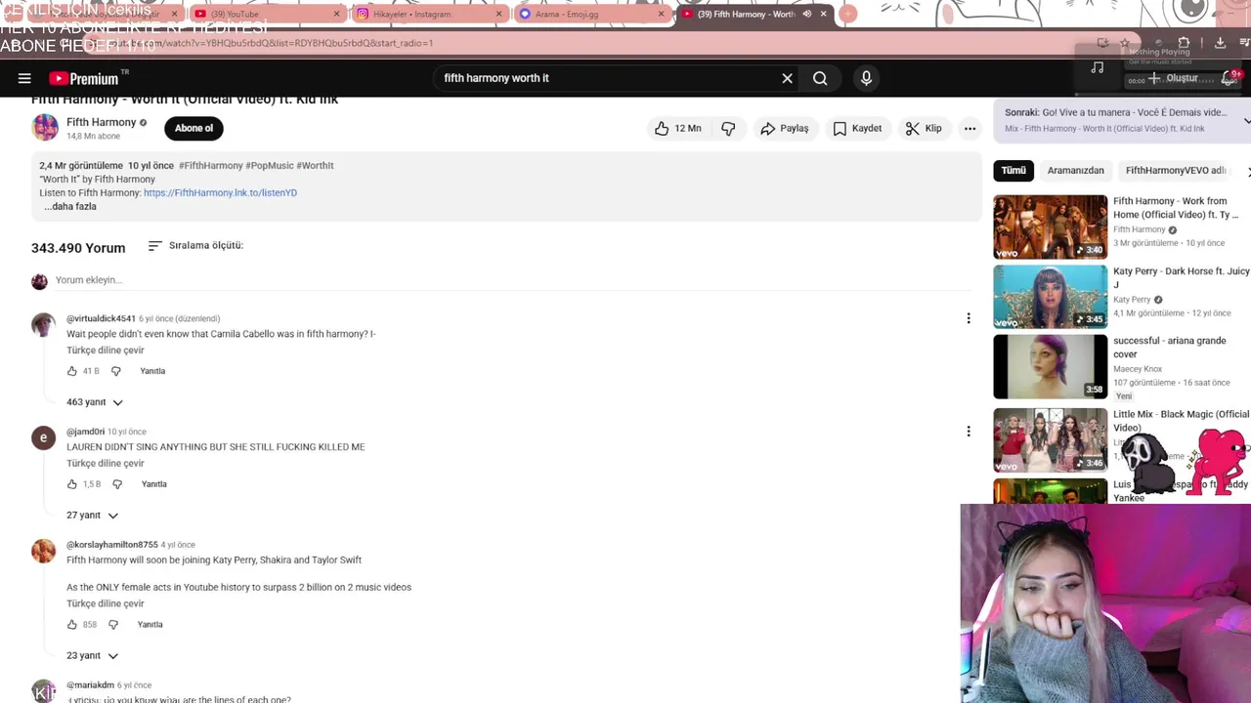Dislike the korslayhamilton8755 comment
The image size is (1251, 703).
pos(113,625)
